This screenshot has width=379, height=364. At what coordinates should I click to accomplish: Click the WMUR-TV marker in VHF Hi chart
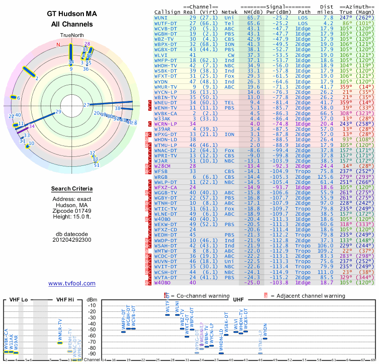60,343
